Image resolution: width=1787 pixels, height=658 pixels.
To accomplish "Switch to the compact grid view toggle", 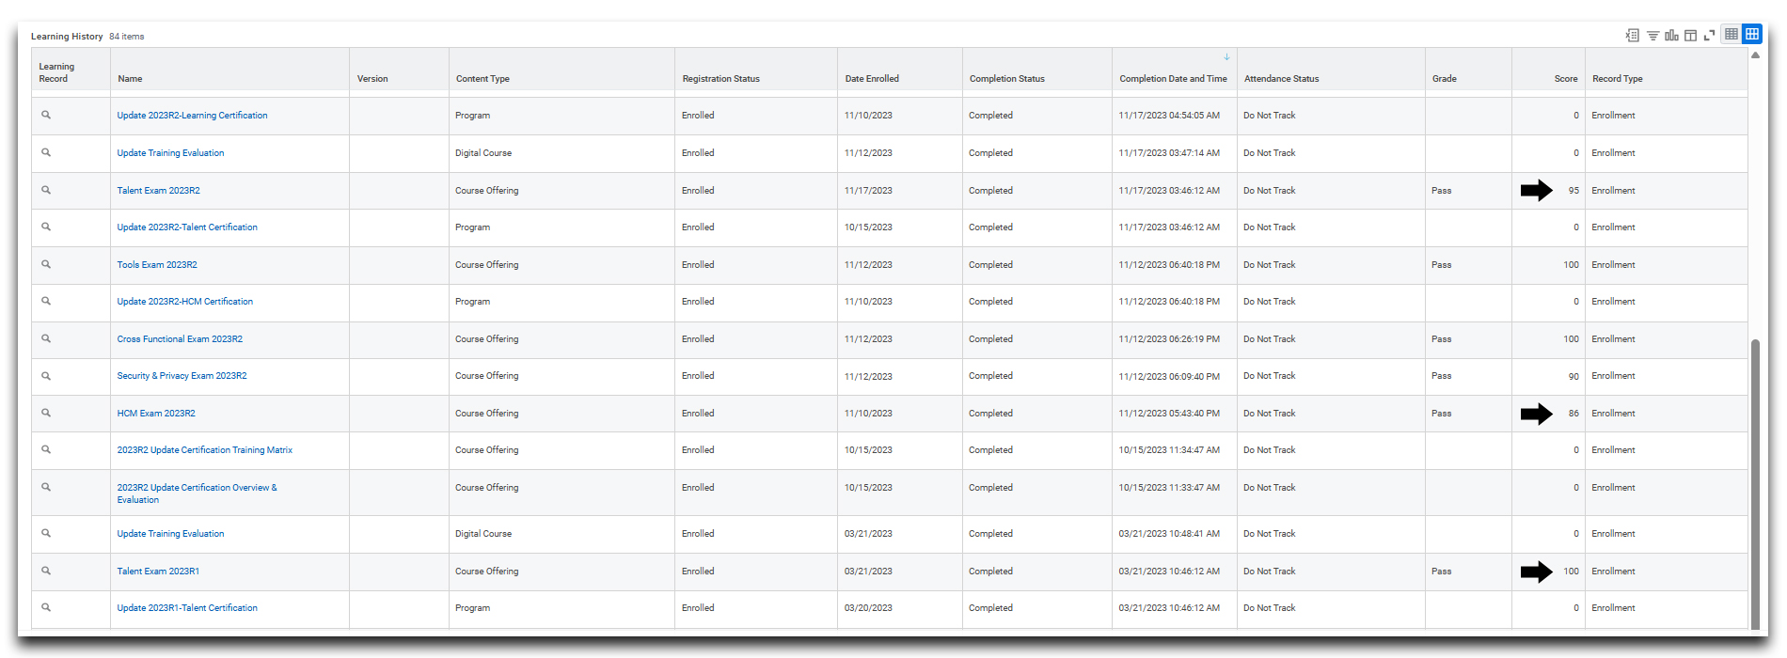I will click(x=1731, y=35).
